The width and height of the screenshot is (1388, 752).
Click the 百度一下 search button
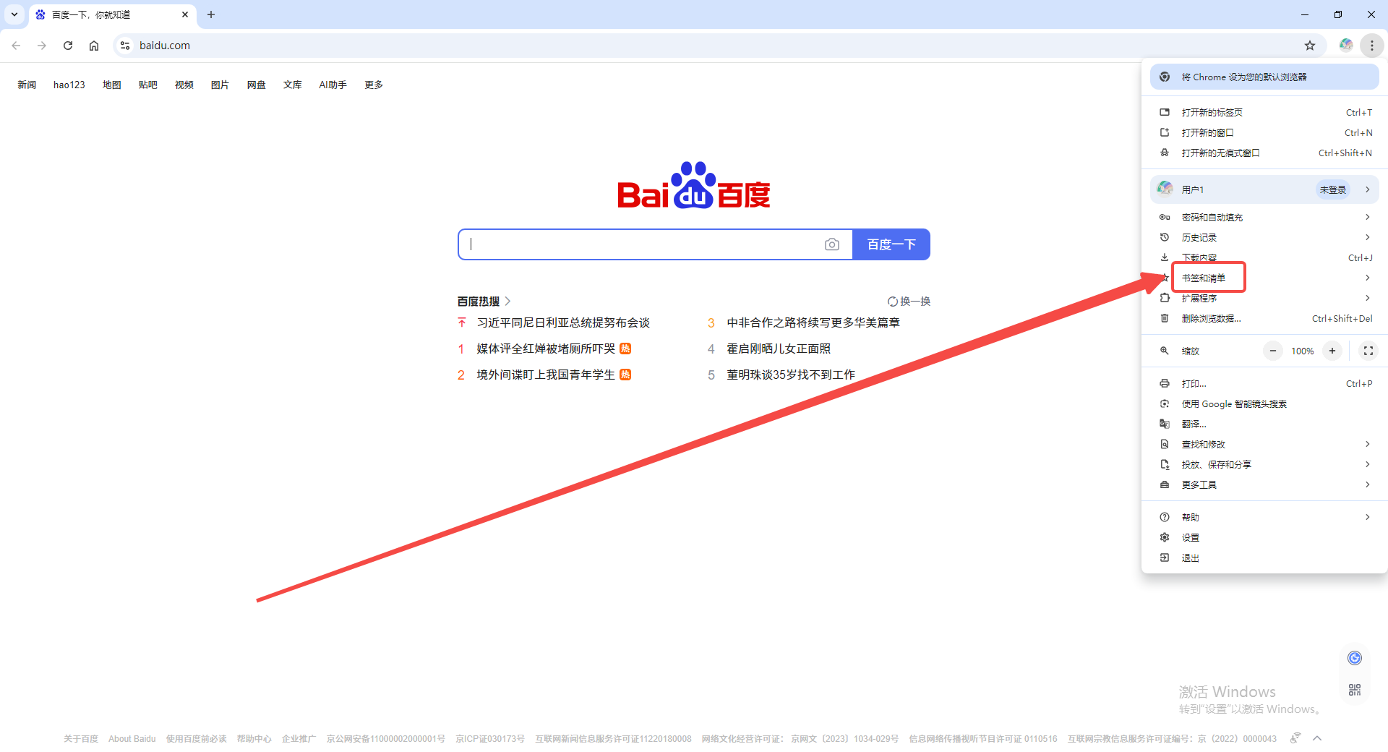pyautogui.click(x=891, y=244)
